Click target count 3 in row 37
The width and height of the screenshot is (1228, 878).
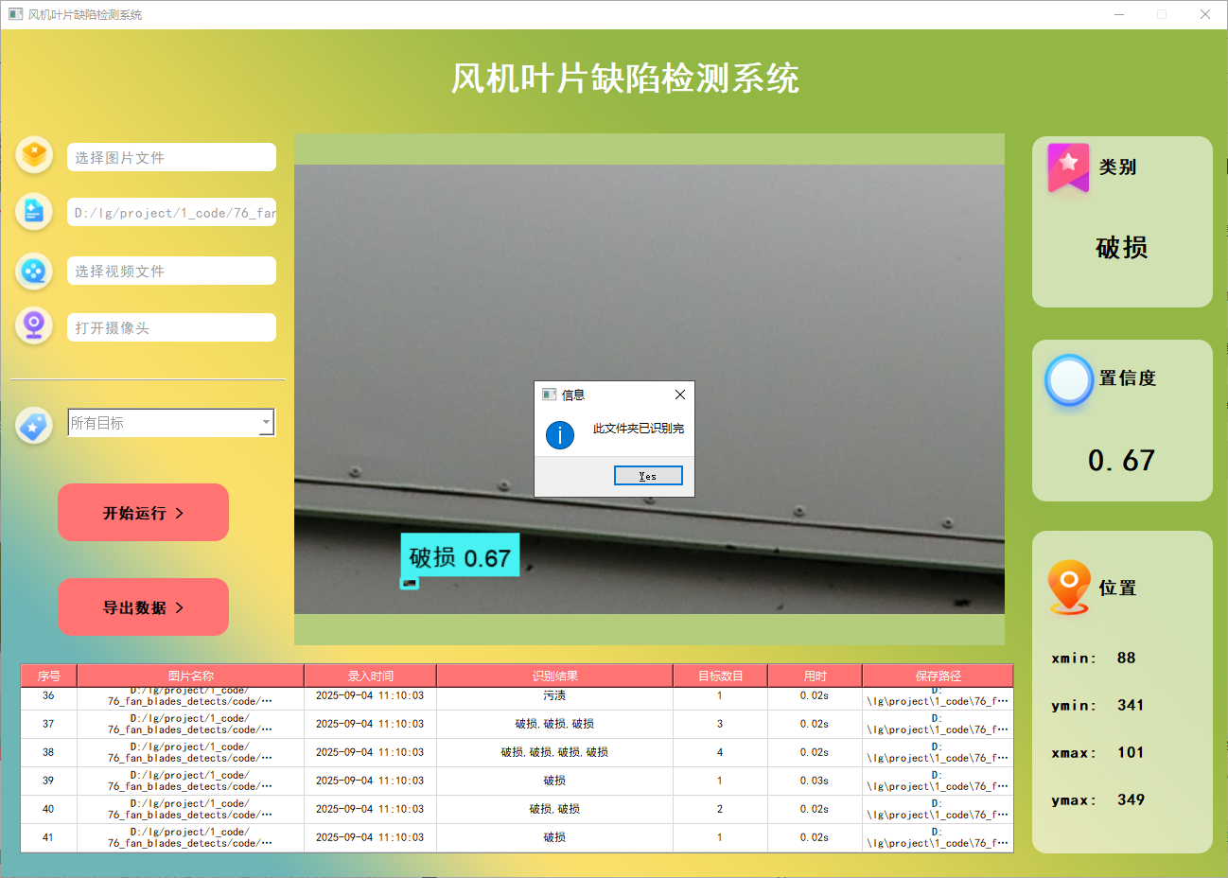click(720, 724)
